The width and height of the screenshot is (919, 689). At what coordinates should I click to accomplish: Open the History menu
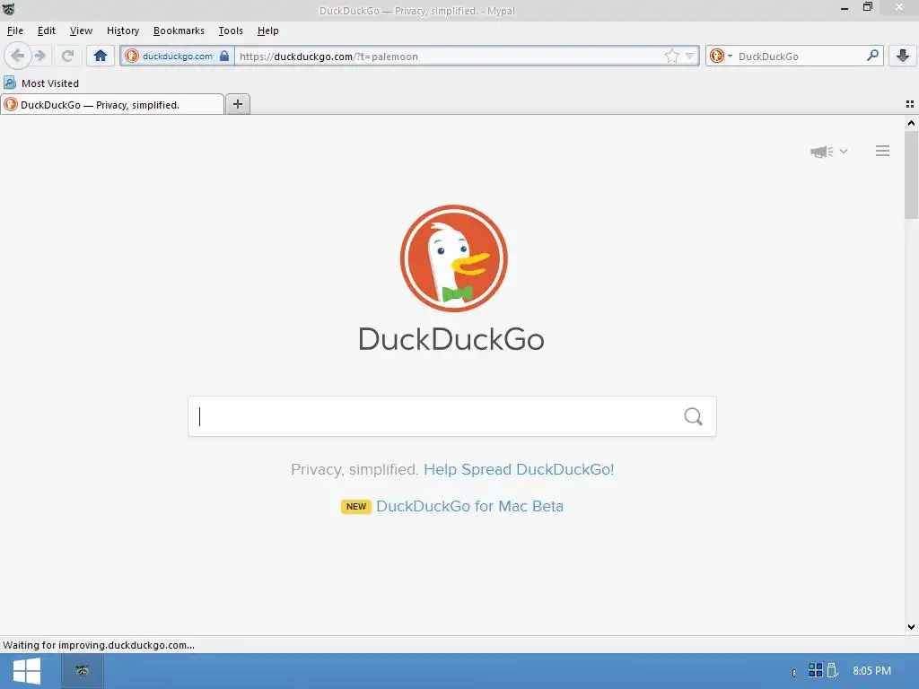coord(123,31)
